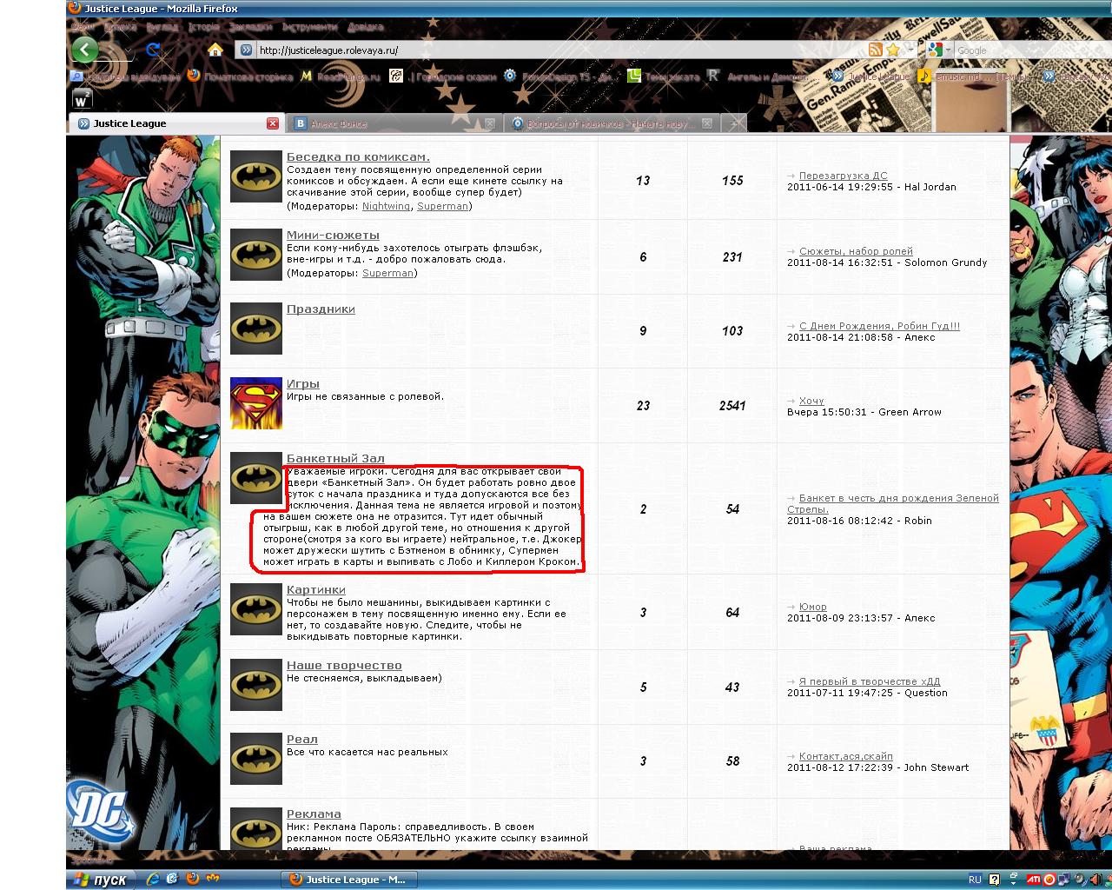This screenshot has width=1112, height=890.
Task: Open the Мини-сюжеты forum
Action: [333, 236]
